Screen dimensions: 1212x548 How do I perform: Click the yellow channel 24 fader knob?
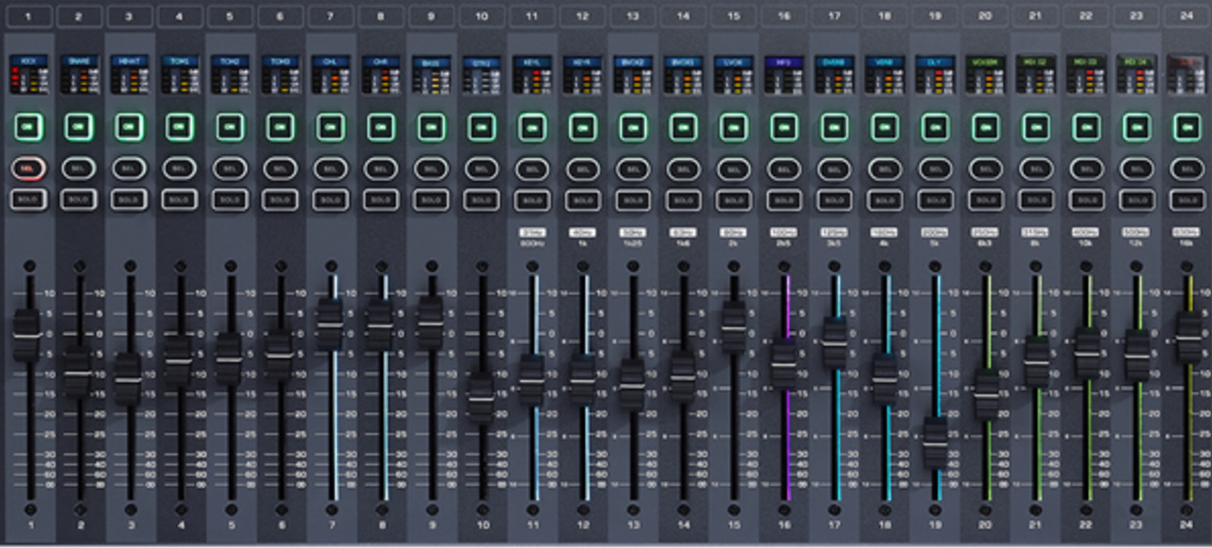[x=1188, y=337]
